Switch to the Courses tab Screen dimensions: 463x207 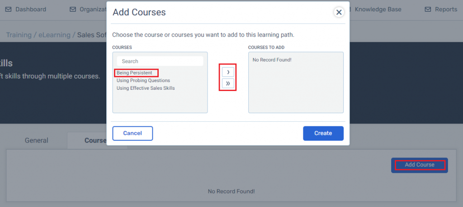95,140
